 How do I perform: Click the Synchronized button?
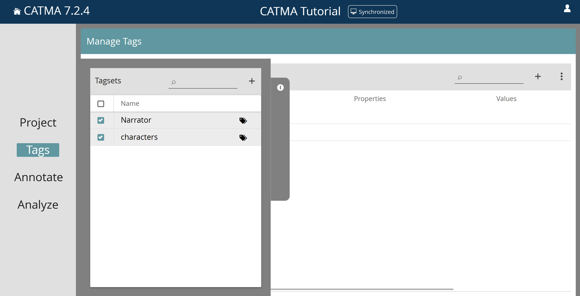(372, 12)
